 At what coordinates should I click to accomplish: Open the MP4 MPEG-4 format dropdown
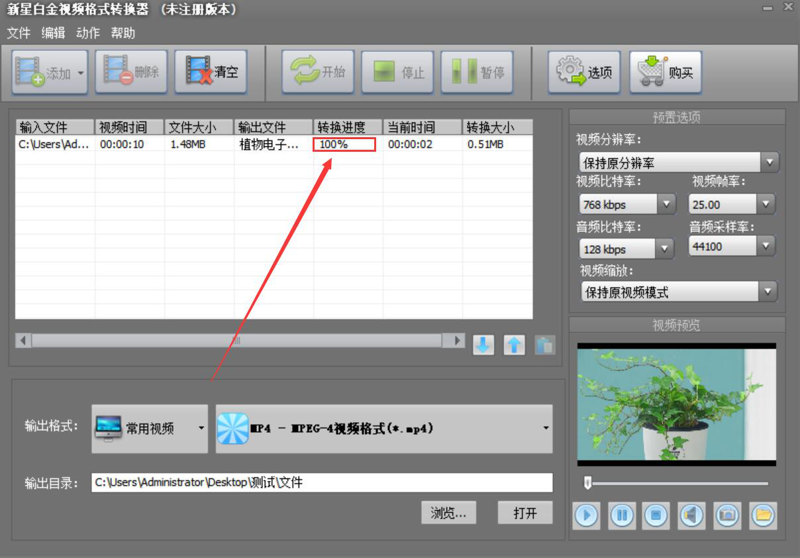[384, 429]
